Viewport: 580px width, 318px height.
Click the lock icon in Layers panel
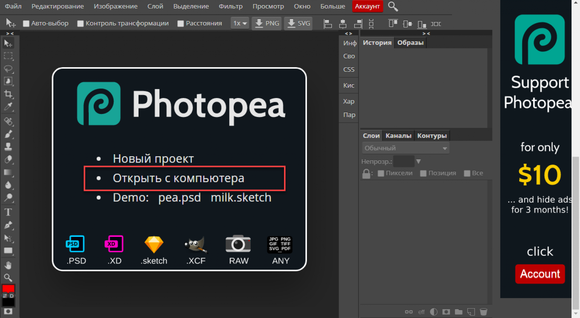[366, 174]
